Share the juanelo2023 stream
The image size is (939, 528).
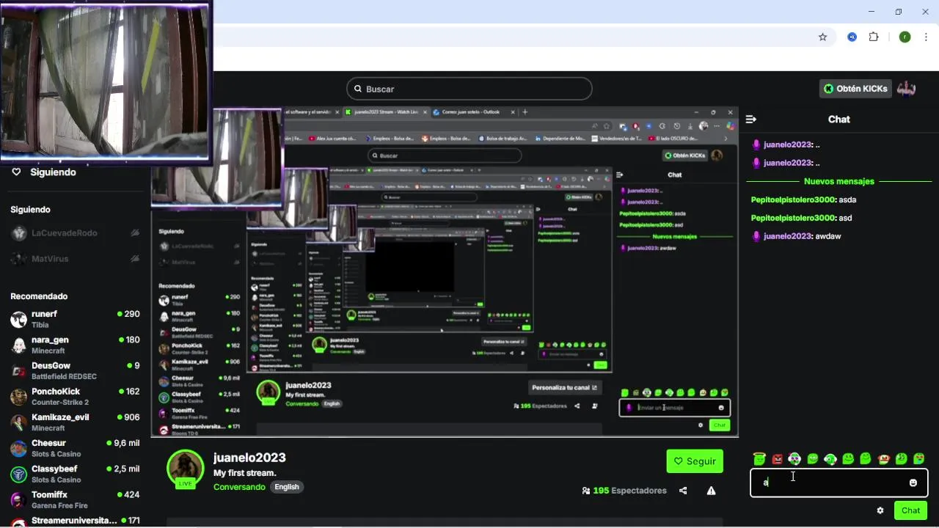coord(683,491)
